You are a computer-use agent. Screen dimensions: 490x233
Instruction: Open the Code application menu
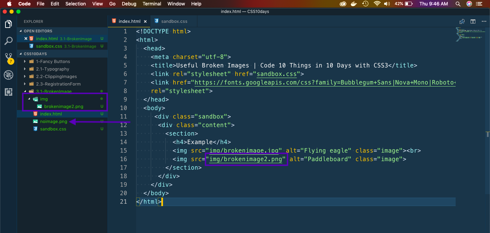[24, 4]
